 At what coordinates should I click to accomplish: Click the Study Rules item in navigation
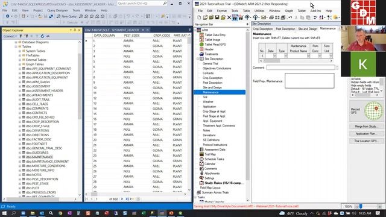[x=224, y=183]
